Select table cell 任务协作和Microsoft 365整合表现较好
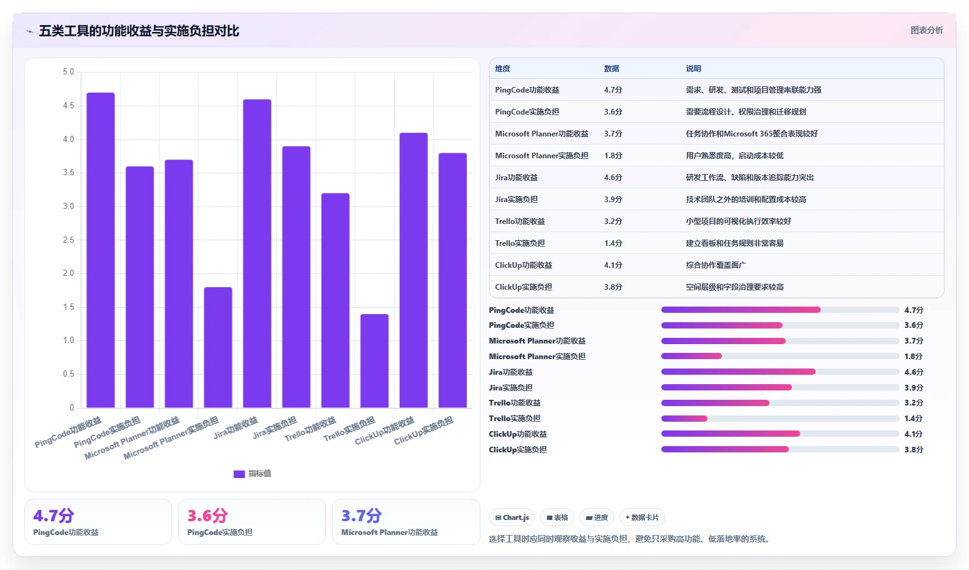This screenshot has height=570, width=969. pos(751,134)
